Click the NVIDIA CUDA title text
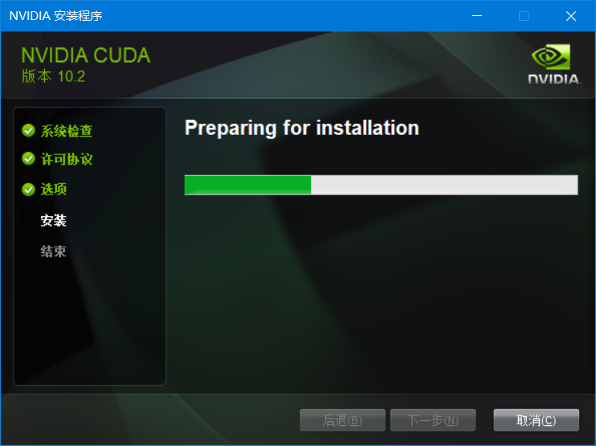This screenshot has width=596, height=446. (86, 55)
